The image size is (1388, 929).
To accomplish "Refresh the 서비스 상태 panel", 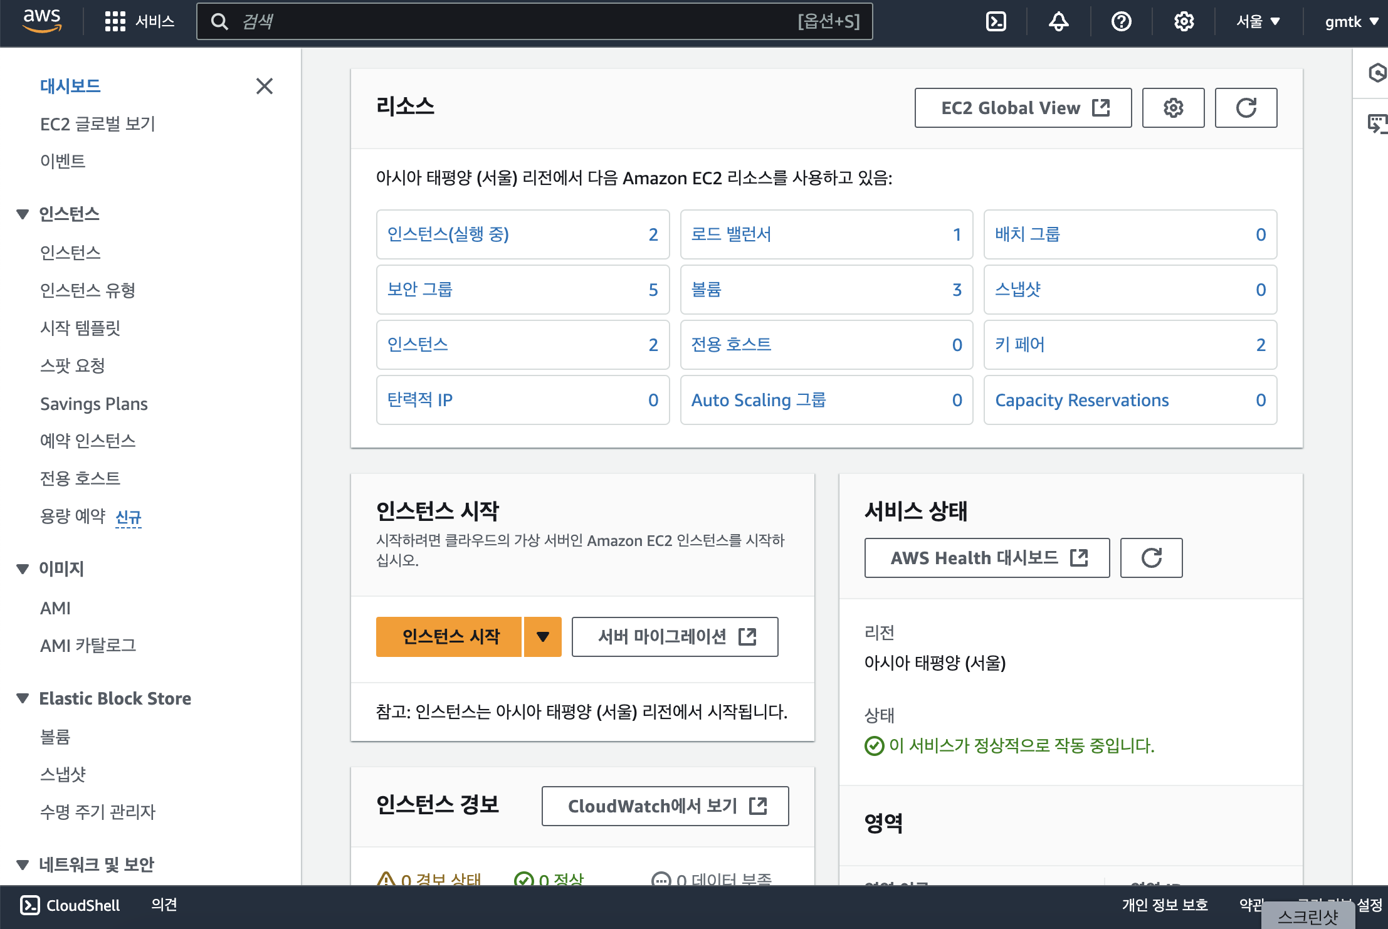I will coord(1152,558).
